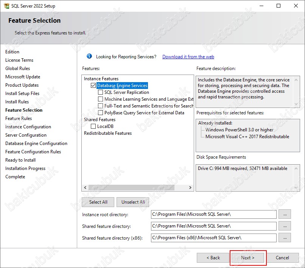Highlight the Database Engine Services label
Viewport: 305px width, 268px height.
[122, 86]
